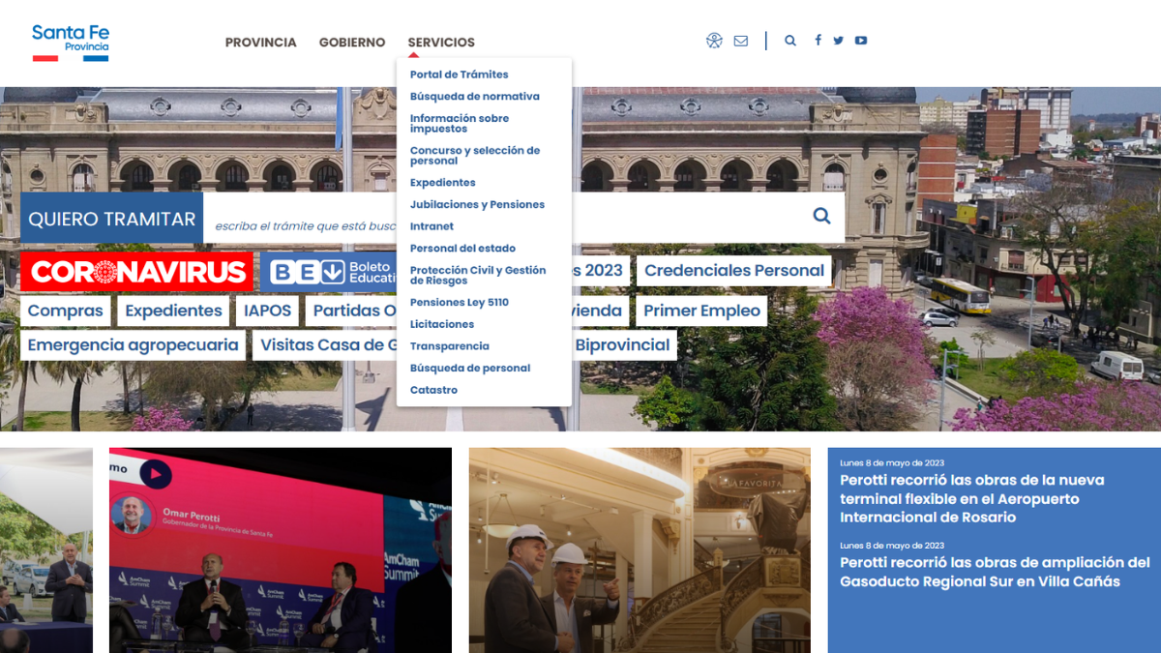Image resolution: width=1161 pixels, height=653 pixels.
Task: Open the YouTube icon link
Action: click(860, 41)
